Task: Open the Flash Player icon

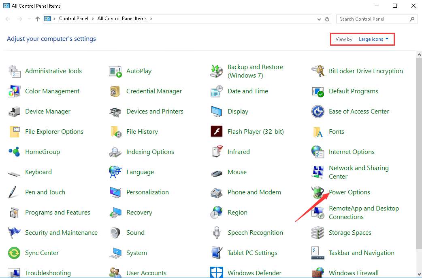Action: click(217, 132)
